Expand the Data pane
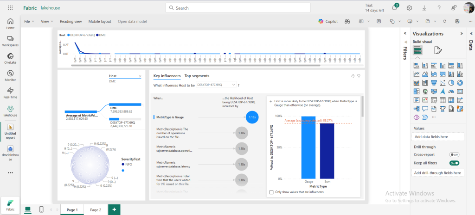 pos(471,33)
